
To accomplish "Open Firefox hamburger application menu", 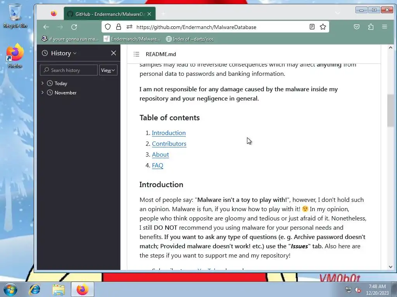I will pyautogui.click(x=384, y=27).
